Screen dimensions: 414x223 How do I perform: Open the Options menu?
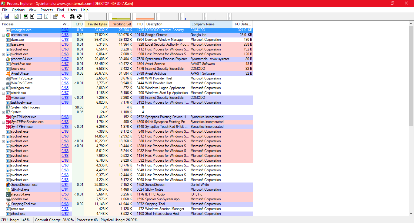coord(18,10)
